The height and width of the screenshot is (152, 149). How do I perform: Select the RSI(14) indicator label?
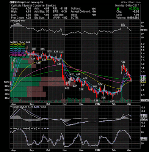18,21
